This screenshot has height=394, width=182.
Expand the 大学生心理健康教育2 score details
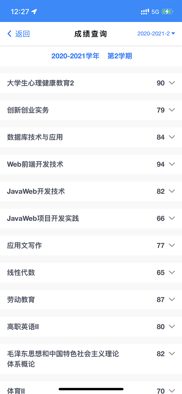point(172,83)
